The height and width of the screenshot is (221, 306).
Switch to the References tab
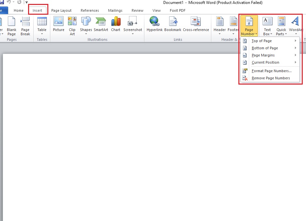90,10
